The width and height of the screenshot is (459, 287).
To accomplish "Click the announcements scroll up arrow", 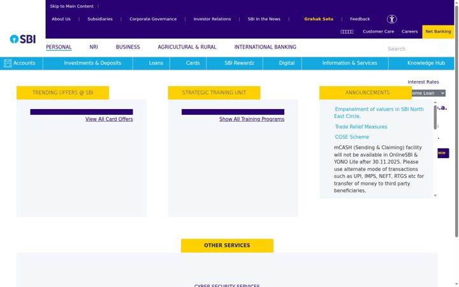I will coord(435,103).
